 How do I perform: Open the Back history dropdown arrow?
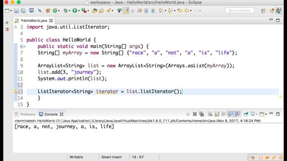191,11
